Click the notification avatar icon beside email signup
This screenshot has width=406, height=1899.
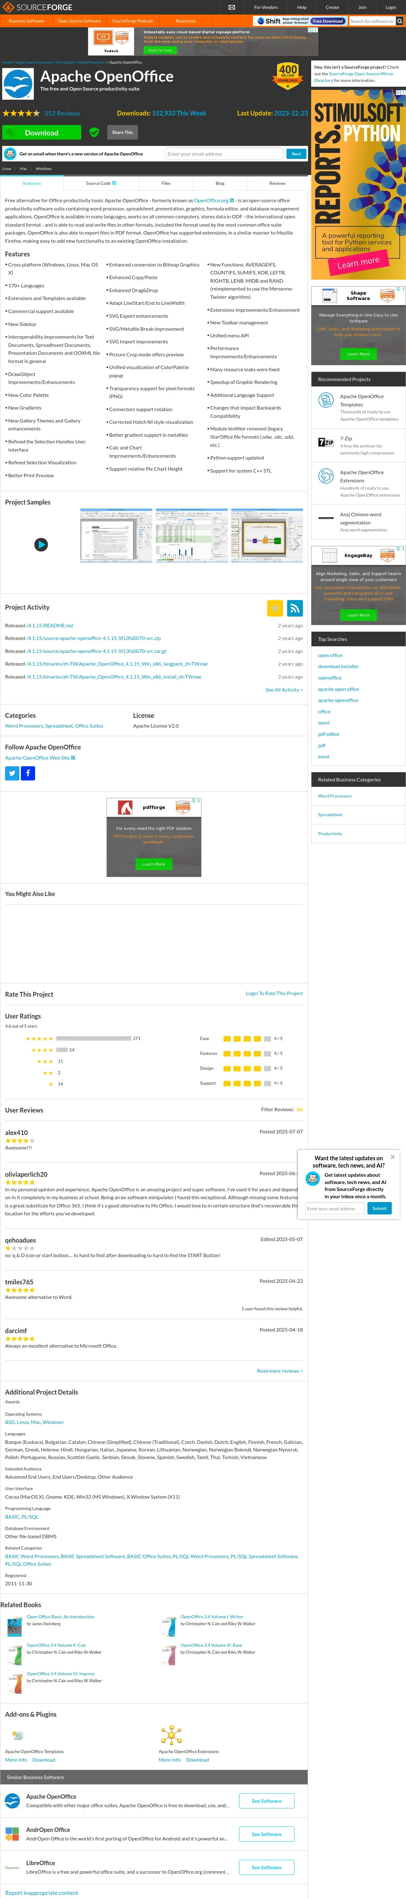pos(10,154)
